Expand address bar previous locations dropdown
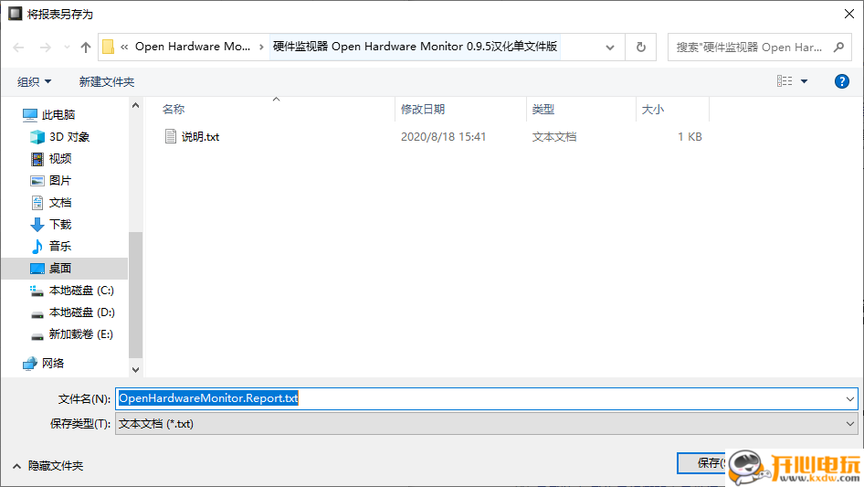 click(610, 48)
